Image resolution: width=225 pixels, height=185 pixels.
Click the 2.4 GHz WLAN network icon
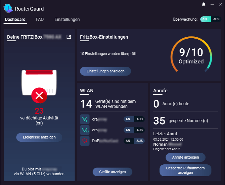point(85,130)
